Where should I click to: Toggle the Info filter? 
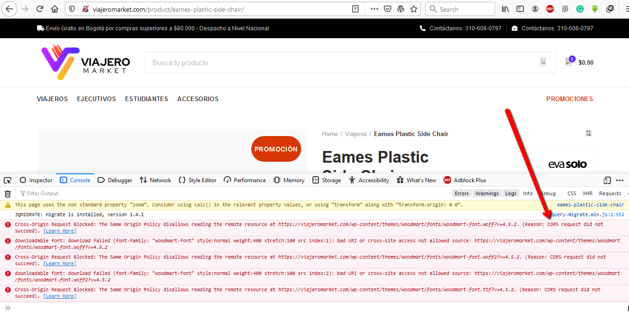coord(528,193)
